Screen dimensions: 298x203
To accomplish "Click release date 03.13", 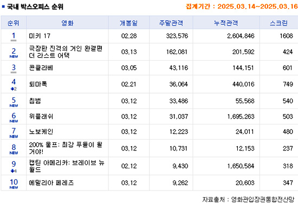I will (x=129, y=52).
